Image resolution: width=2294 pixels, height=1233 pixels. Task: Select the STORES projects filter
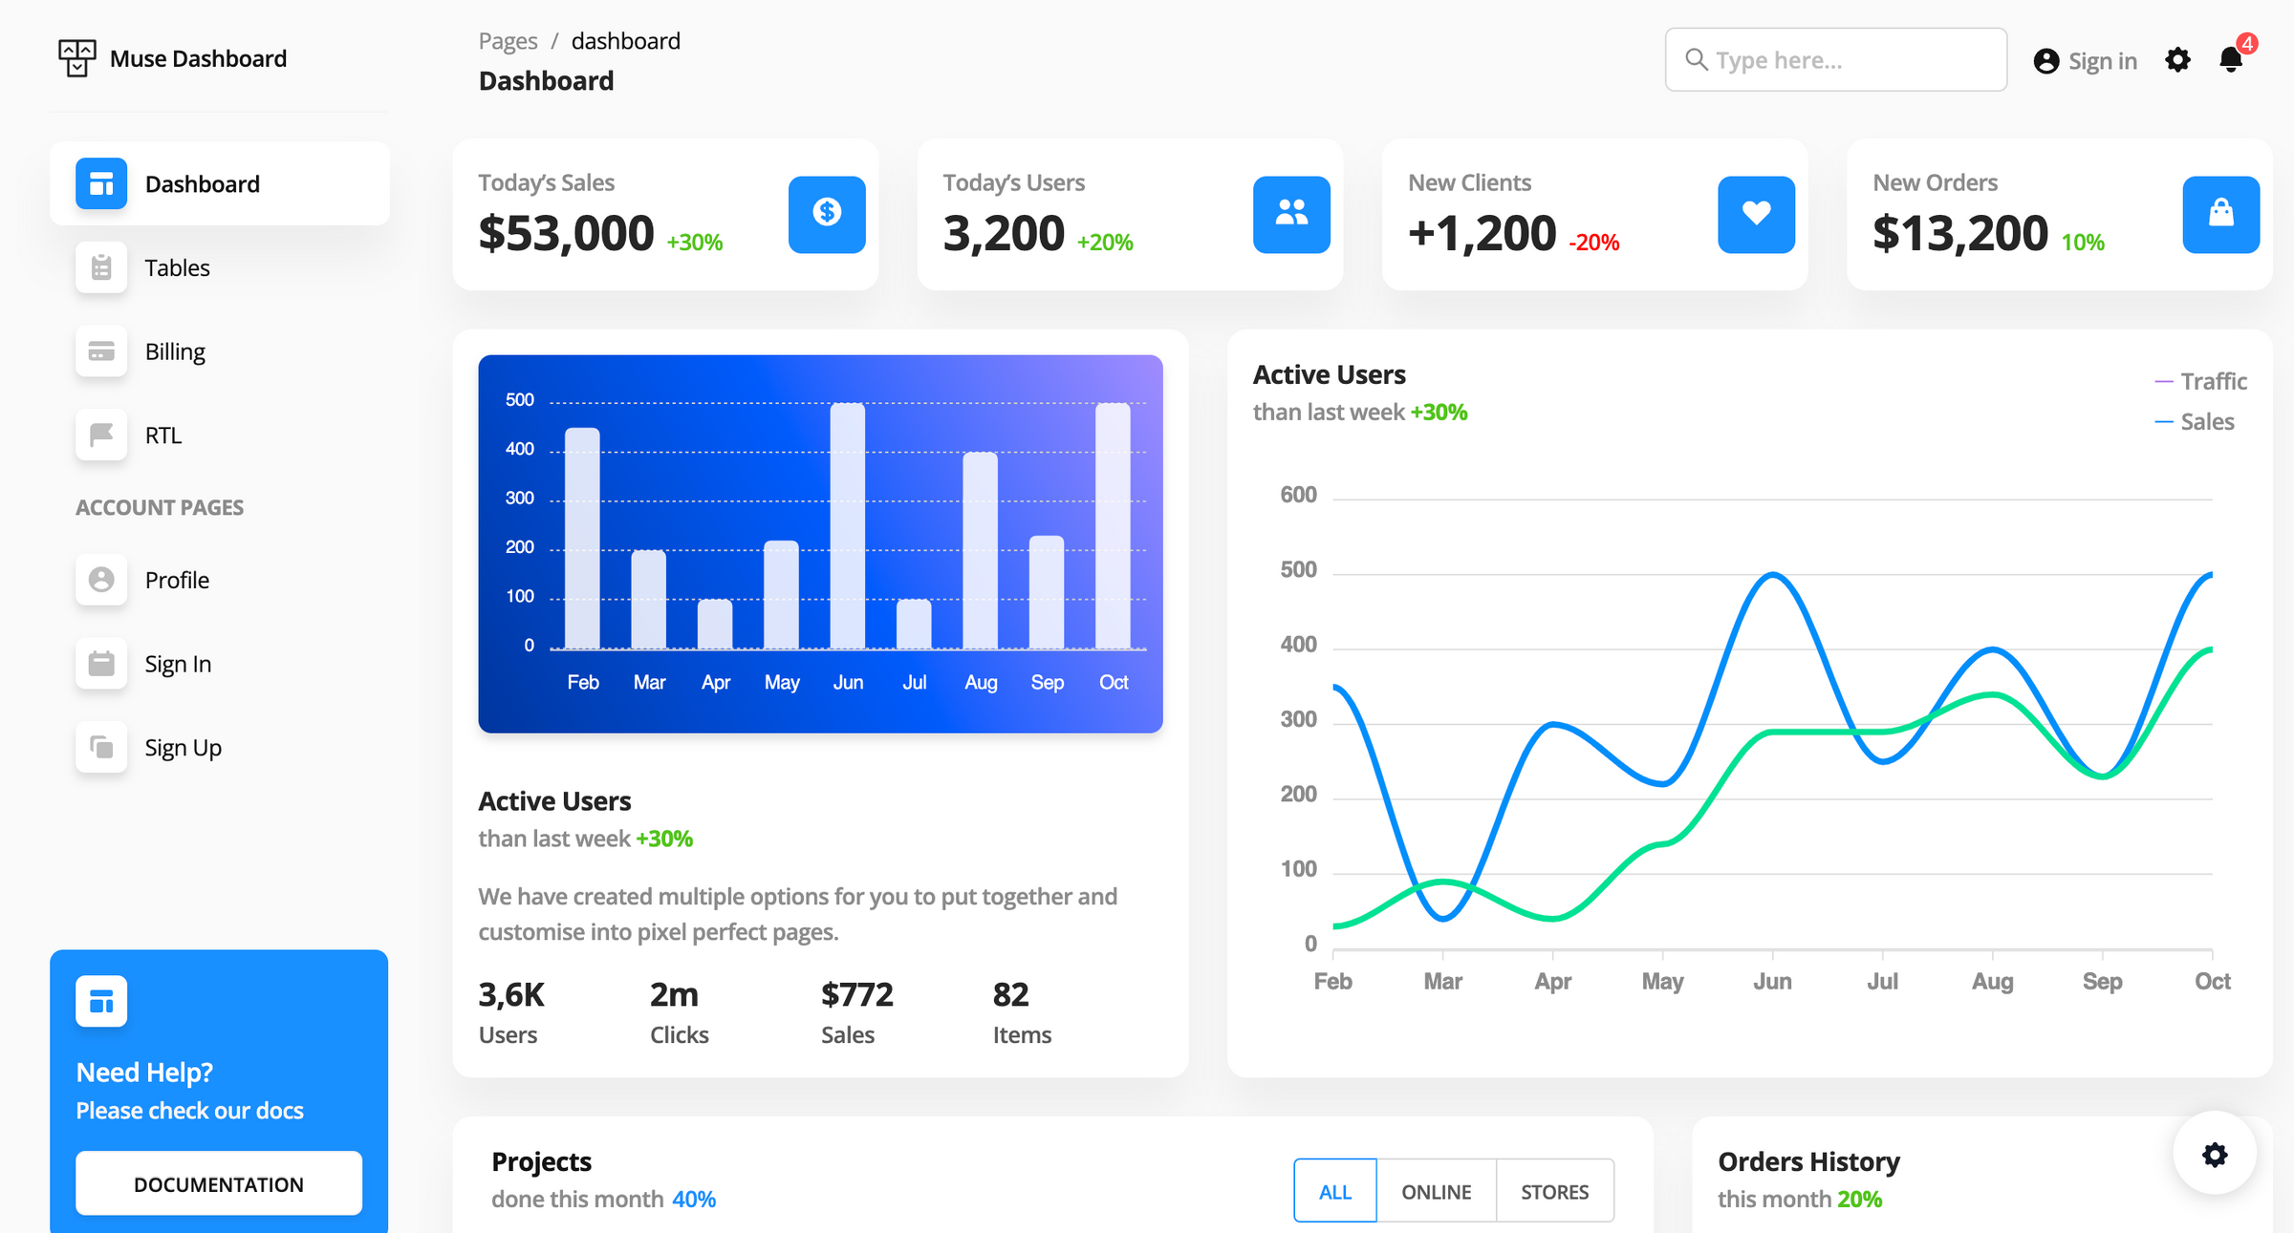point(1555,1191)
